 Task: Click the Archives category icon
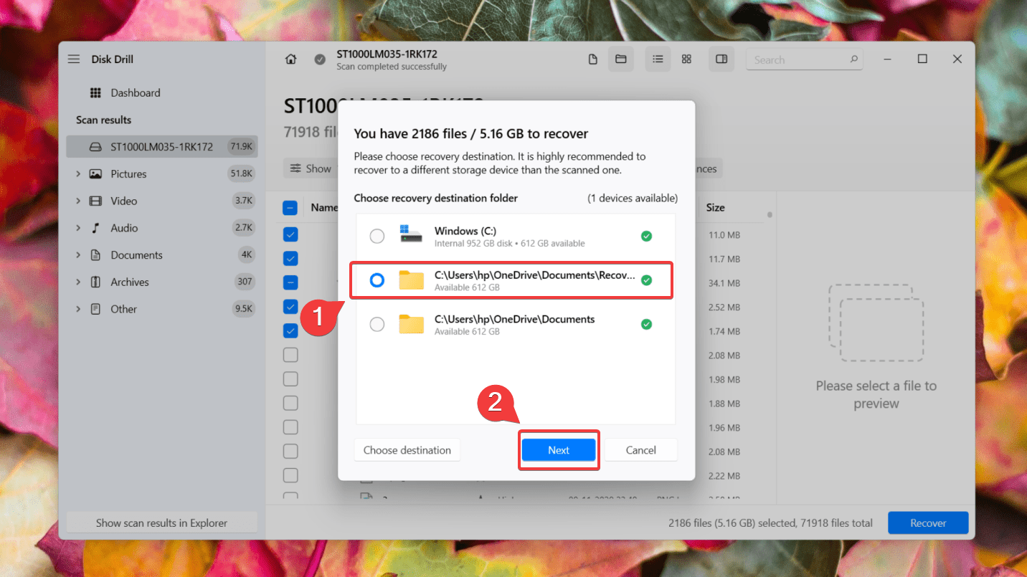(x=95, y=282)
